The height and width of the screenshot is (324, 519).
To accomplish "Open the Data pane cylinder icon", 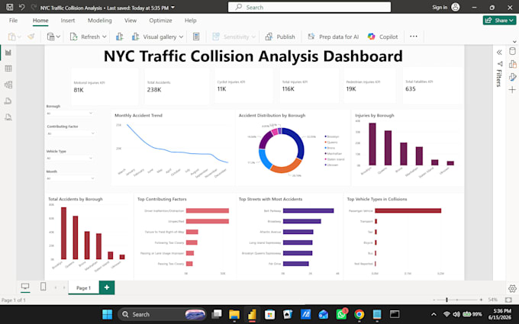I will click(x=512, y=51).
